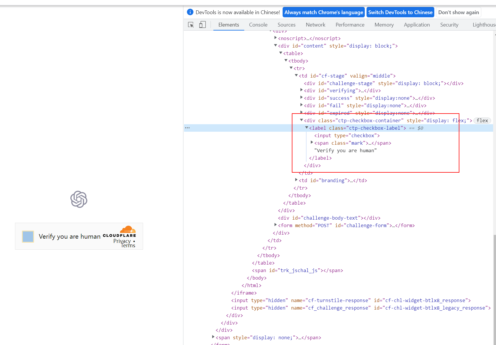
Task: Select the inspect element picker icon
Action: click(191, 25)
